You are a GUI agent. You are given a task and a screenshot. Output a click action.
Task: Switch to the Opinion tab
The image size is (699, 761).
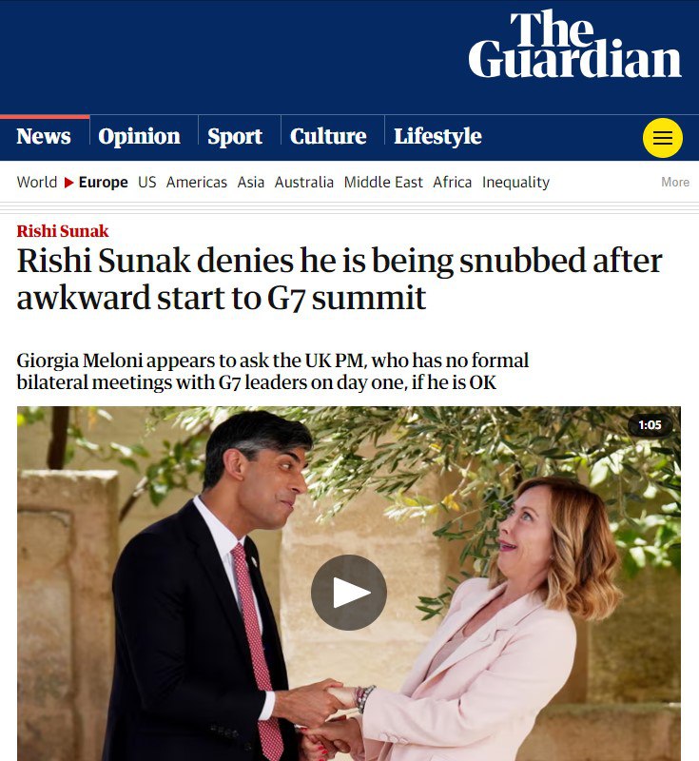pos(139,136)
